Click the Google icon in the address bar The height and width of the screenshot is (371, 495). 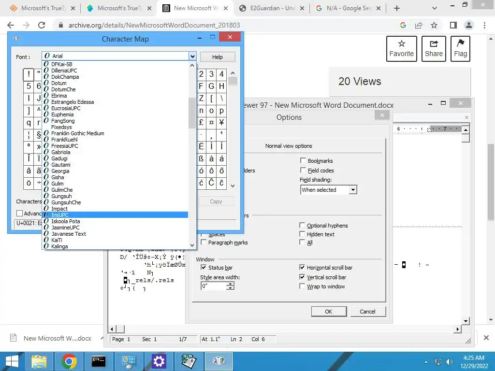[403, 25]
